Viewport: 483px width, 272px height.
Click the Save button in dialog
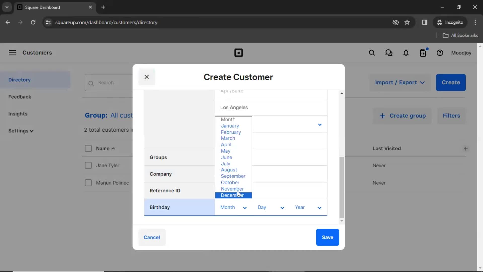pos(328,237)
